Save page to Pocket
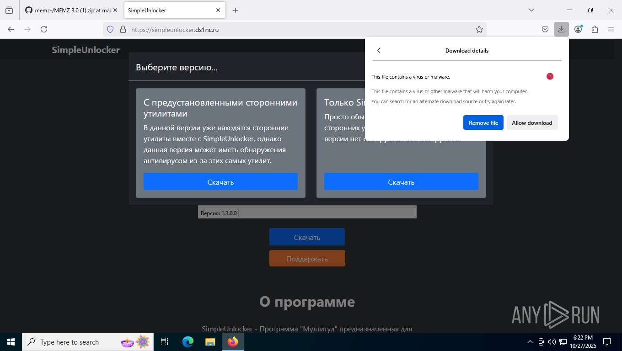Screen dimensions: 622x351 tap(545, 29)
